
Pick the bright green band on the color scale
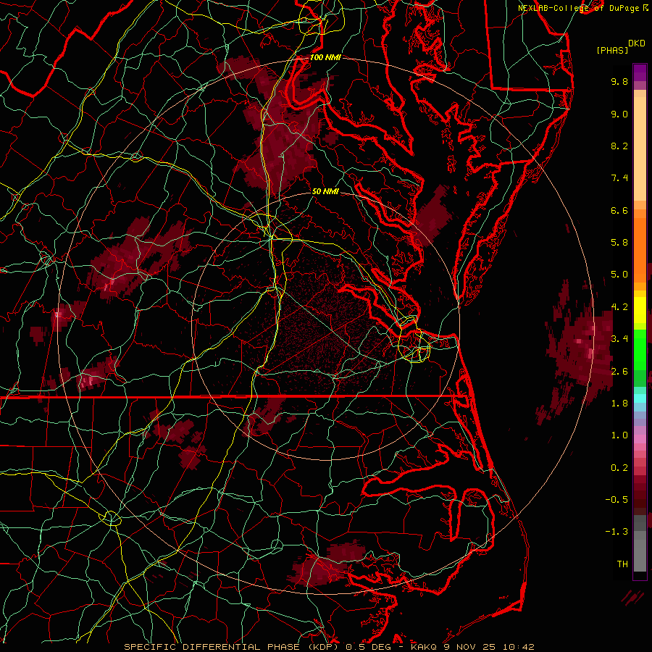640,349
